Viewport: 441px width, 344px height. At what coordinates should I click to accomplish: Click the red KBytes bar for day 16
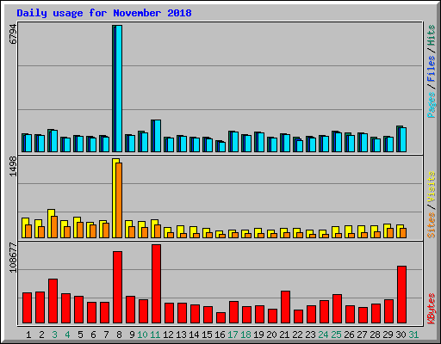point(220,318)
